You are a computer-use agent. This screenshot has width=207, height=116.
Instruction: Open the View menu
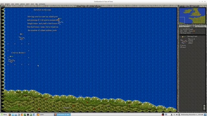[13, 4]
